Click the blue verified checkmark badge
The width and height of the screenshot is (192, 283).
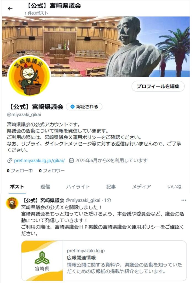point(72,107)
